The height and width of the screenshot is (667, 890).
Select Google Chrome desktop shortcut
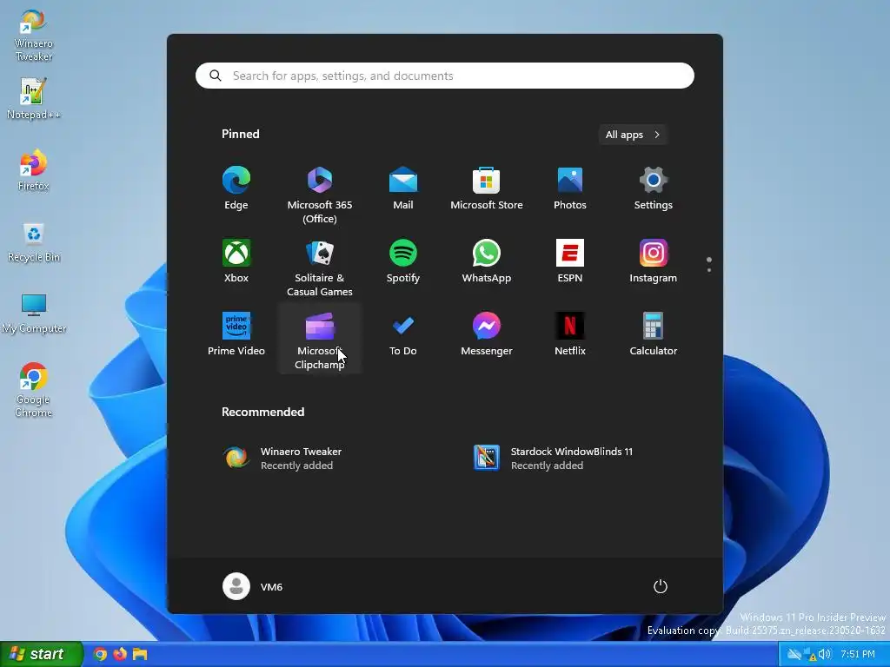click(x=34, y=390)
